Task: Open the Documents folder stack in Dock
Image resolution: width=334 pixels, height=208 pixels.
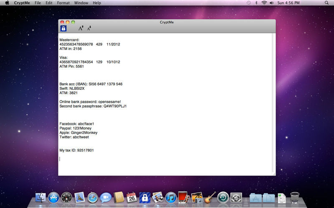Action: (268, 198)
